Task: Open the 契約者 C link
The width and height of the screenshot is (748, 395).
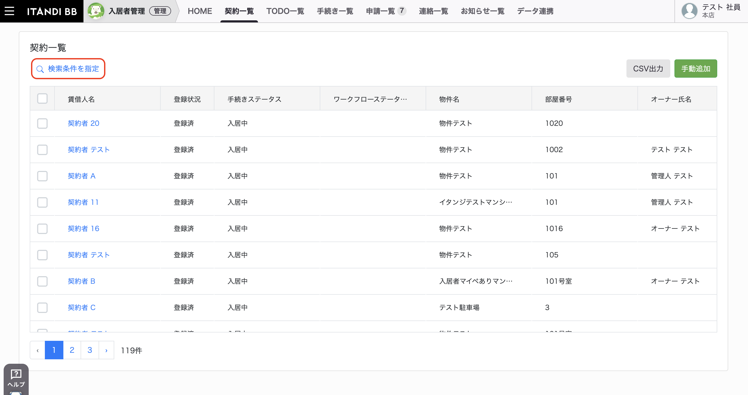Action: (82, 308)
